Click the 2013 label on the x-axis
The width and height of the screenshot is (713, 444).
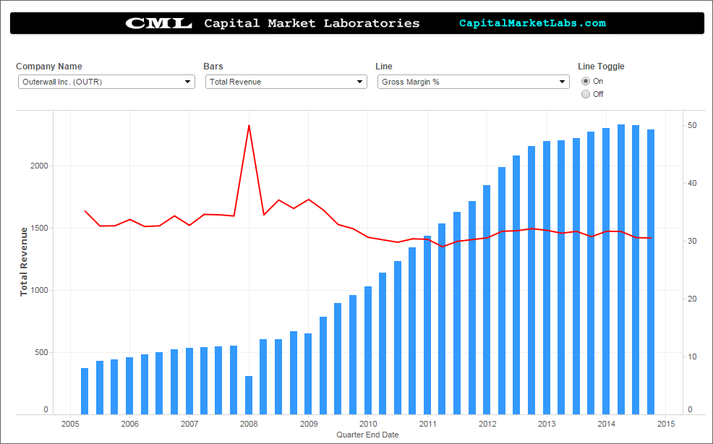pos(547,424)
